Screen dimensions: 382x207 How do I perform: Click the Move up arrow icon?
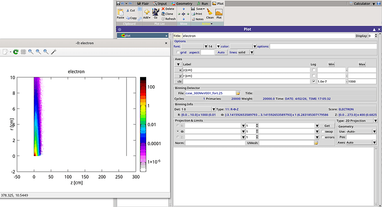point(183,9)
